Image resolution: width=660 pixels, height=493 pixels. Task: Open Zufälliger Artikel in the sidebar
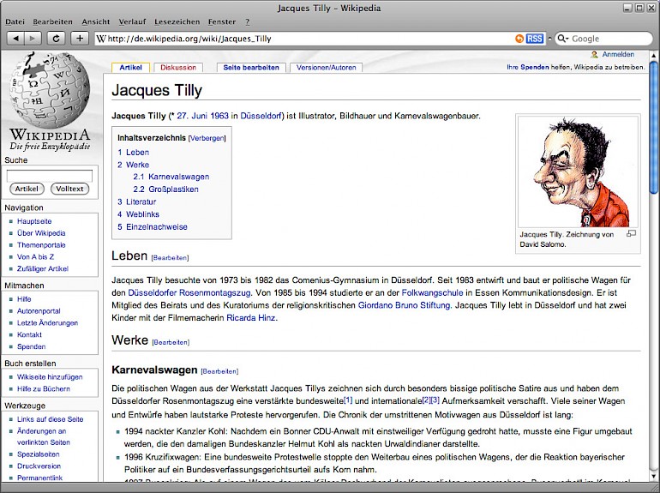(x=43, y=268)
